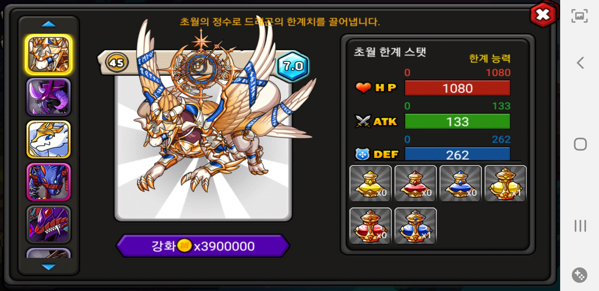The width and height of the screenshot is (599, 291).
Task: Tap the screenshot capture icon
Action: tap(580, 16)
